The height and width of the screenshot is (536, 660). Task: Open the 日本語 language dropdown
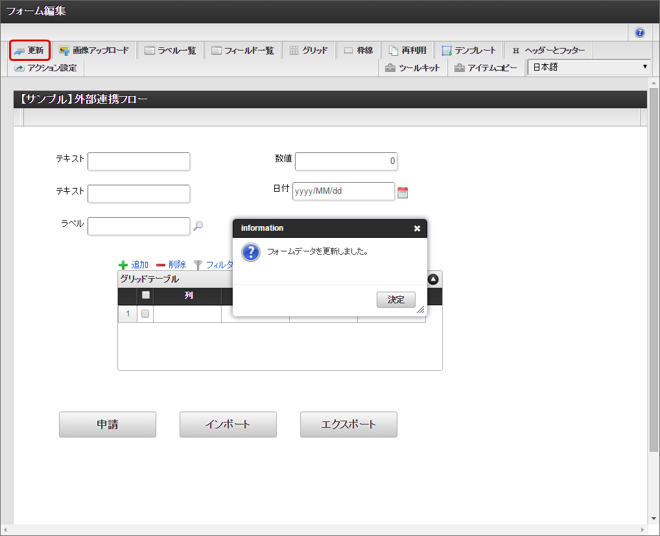tap(589, 67)
